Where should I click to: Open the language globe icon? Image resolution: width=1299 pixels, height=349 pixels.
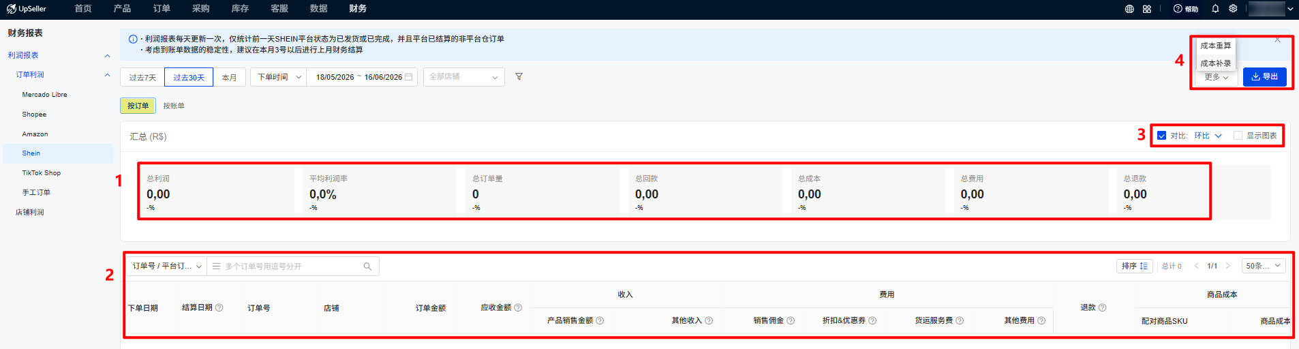click(1129, 9)
